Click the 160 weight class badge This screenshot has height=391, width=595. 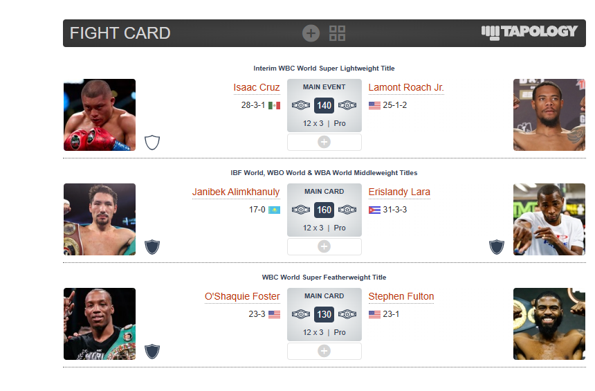tap(324, 210)
